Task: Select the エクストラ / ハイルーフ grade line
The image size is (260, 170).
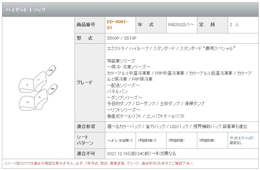Action: point(171,48)
